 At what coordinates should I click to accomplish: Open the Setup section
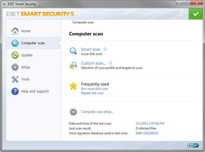pyautogui.click(x=34, y=67)
